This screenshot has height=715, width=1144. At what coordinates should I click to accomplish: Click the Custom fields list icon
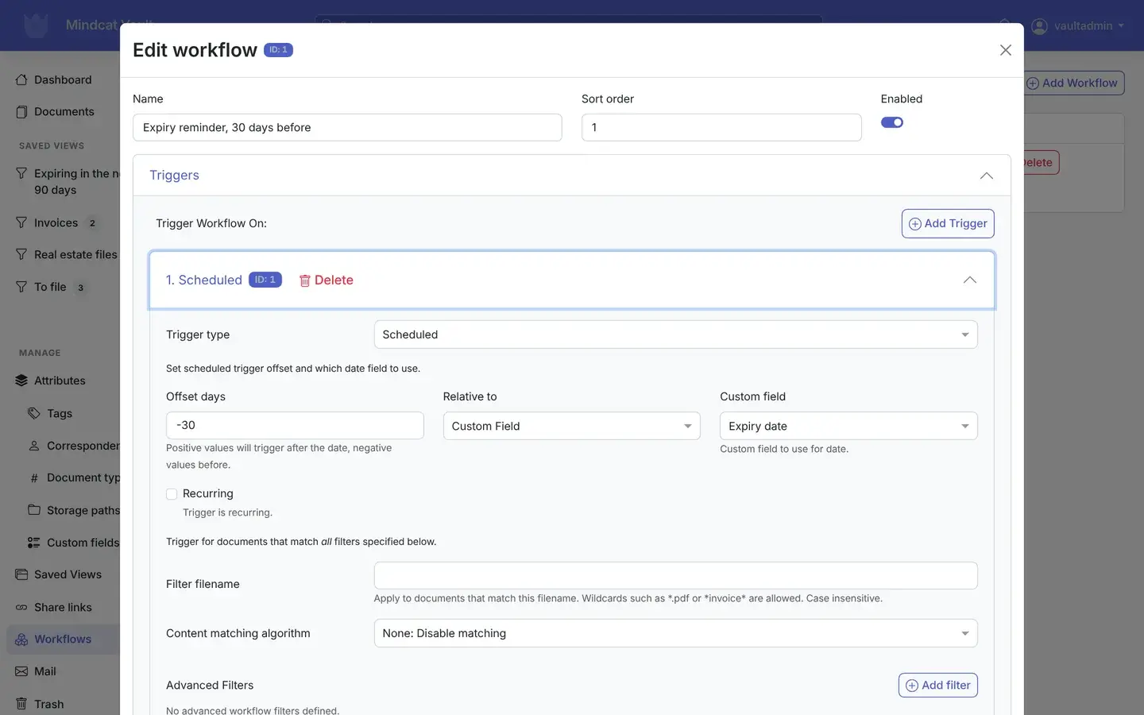34,543
